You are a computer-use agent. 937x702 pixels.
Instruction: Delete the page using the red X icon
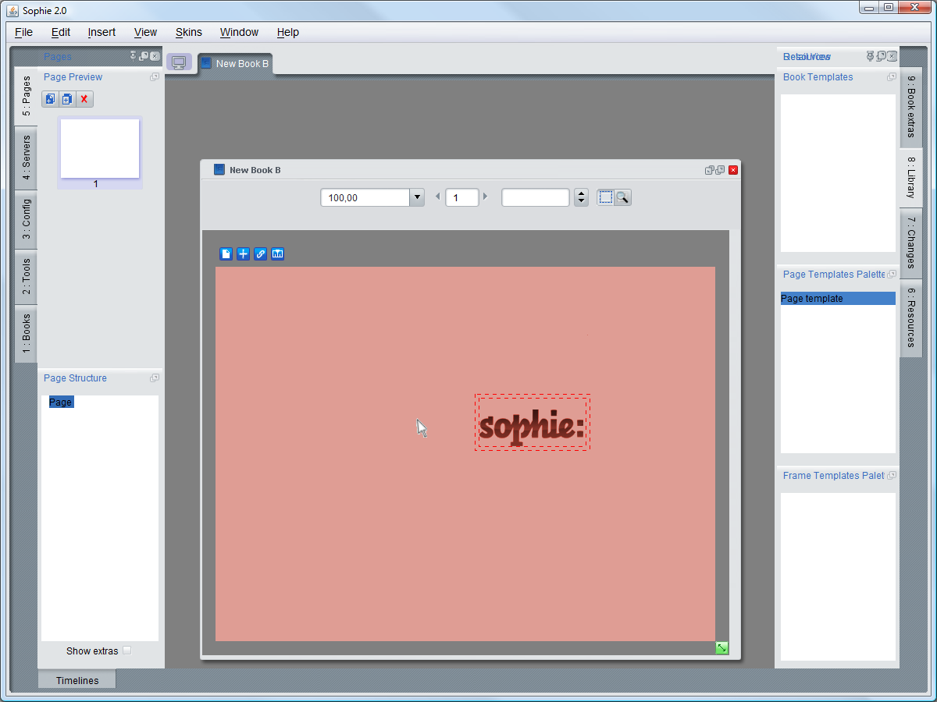pyautogui.click(x=84, y=99)
